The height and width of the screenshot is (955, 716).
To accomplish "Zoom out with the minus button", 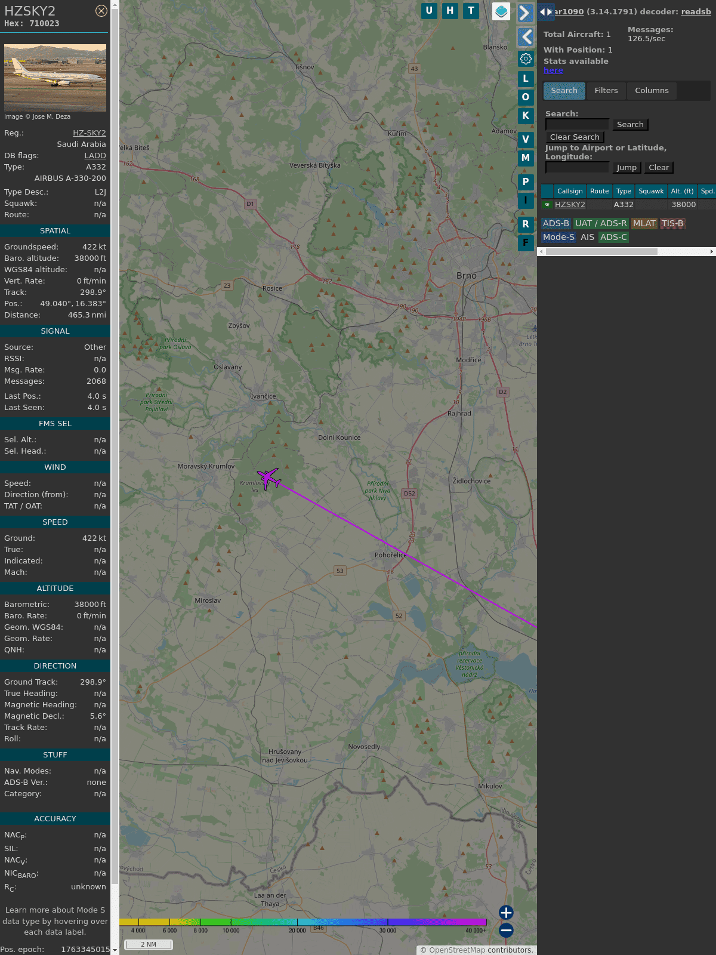I will point(506,930).
